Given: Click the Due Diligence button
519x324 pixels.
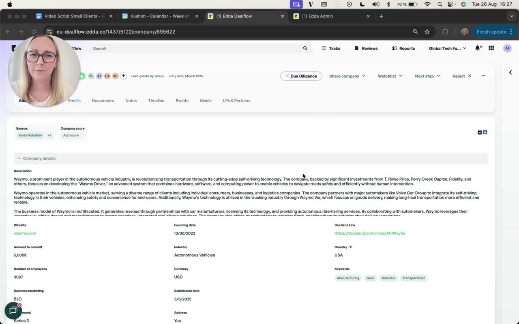Looking at the screenshot, I should [x=301, y=76].
